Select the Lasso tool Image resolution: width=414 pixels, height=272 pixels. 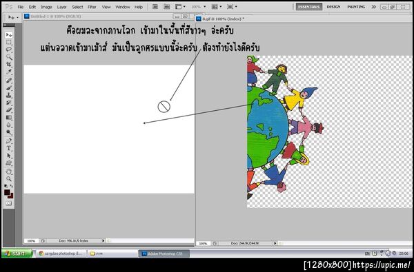[9, 50]
